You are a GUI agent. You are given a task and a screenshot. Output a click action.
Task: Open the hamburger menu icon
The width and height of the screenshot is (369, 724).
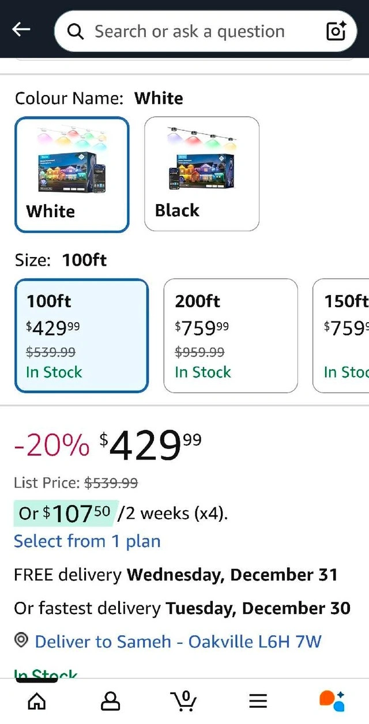258,700
